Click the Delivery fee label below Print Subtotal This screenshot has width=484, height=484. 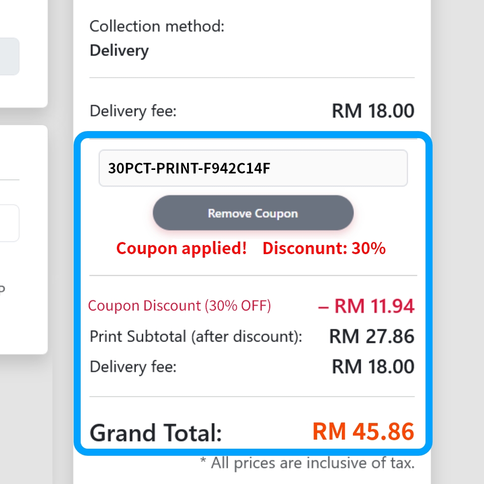(133, 367)
